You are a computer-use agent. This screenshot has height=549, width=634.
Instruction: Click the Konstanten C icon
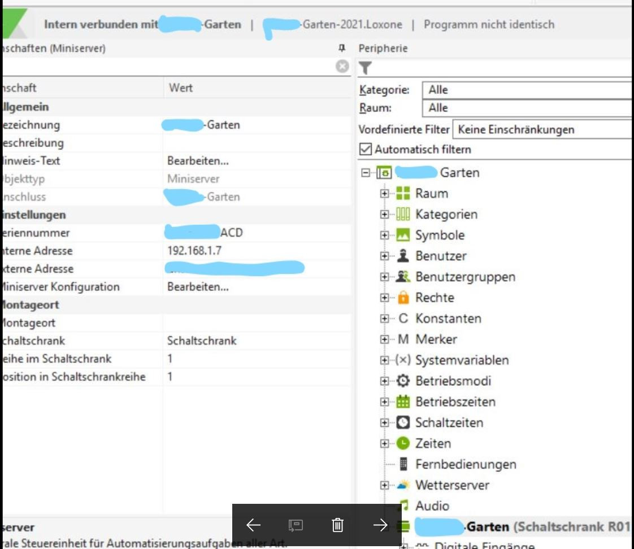(x=403, y=319)
